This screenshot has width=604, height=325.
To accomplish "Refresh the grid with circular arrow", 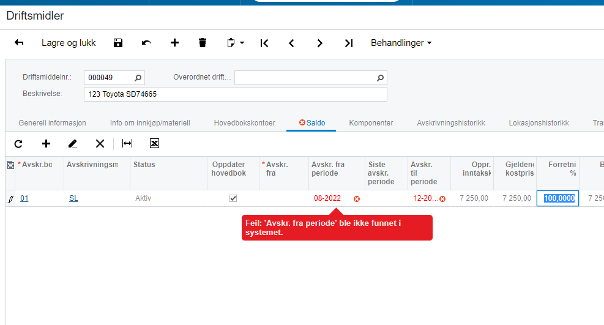I will tap(18, 144).
